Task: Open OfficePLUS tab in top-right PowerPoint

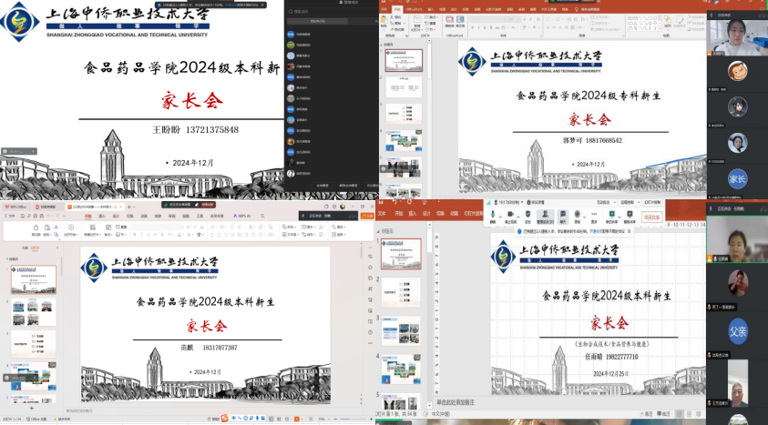Action: point(414,9)
